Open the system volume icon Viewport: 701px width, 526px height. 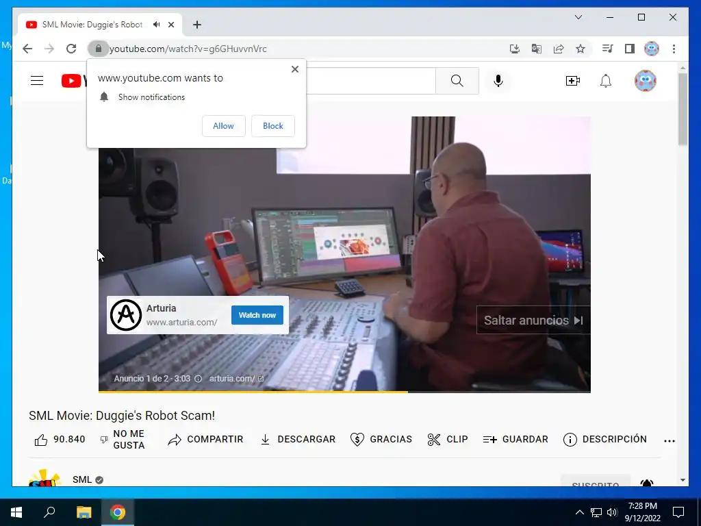coord(612,512)
